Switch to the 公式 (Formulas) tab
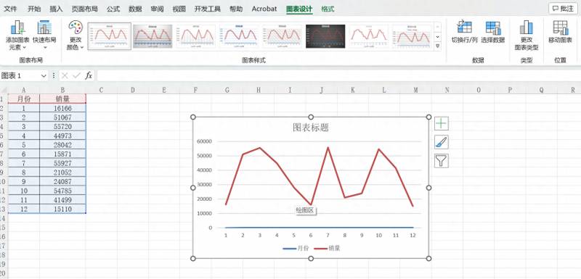Viewport: 581px width, 279px height. tap(113, 9)
